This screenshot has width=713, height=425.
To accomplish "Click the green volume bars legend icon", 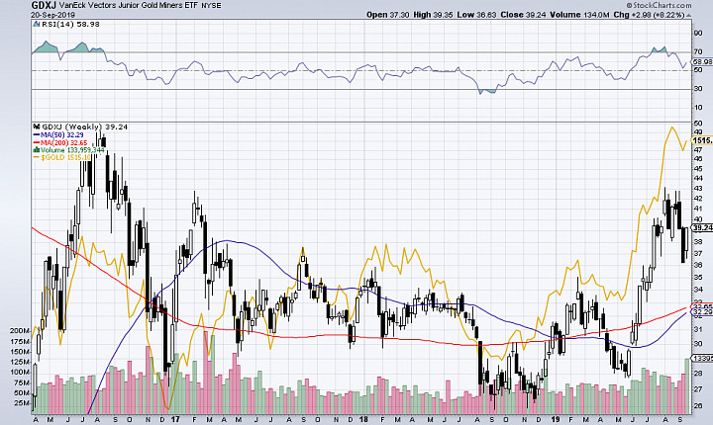I will coord(37,150).
